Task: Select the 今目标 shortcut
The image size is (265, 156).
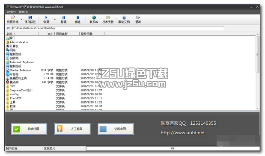Action: (12, 74)
